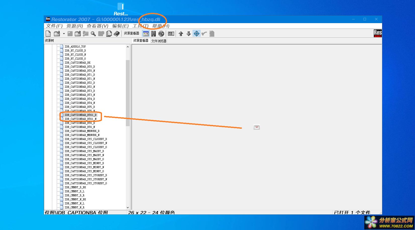
Task: Open the 工具(T) menu
Action: tap(140, 26)
